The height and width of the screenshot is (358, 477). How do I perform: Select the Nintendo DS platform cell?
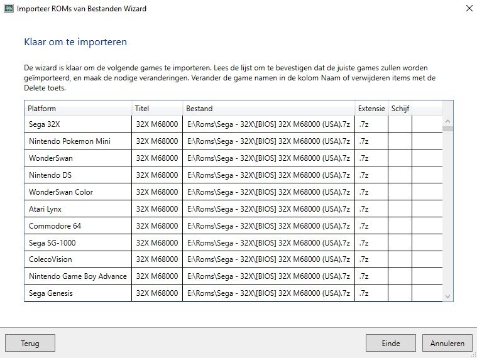point(78,175)
